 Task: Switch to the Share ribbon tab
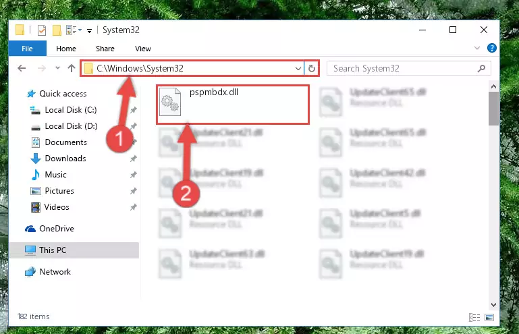(x=105, y=49)
